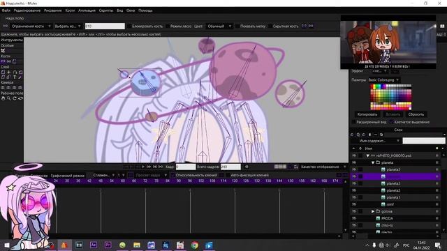Viewport: 447px width, 251px height.
Task: Open the Выбрать ко... dropdown
Action: pos(68,26)
